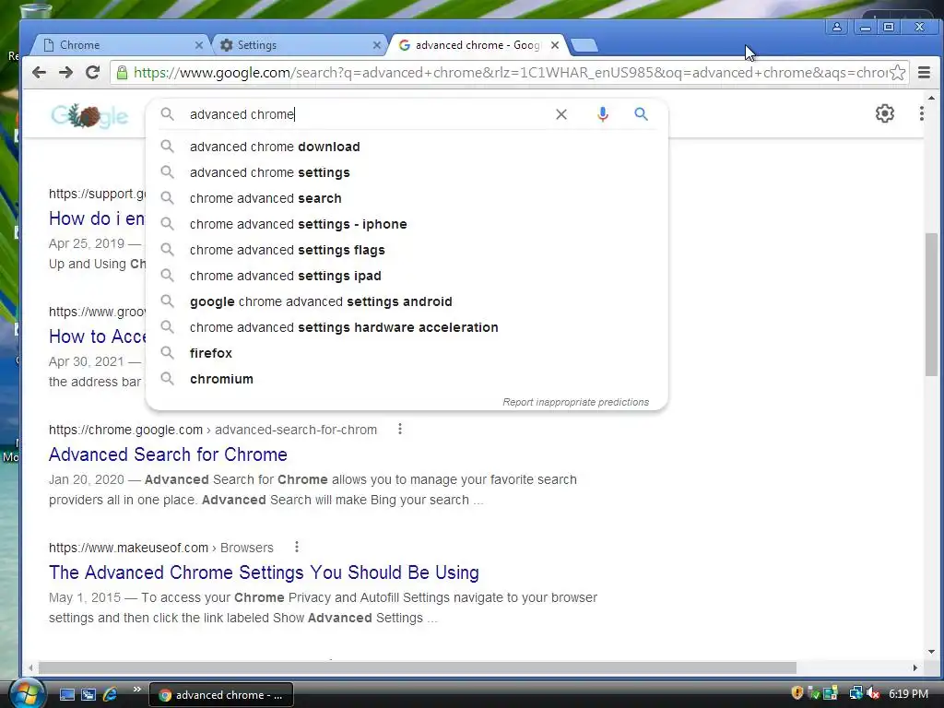
Task: Click the Google holiday logo
Action: pos(89,115)
